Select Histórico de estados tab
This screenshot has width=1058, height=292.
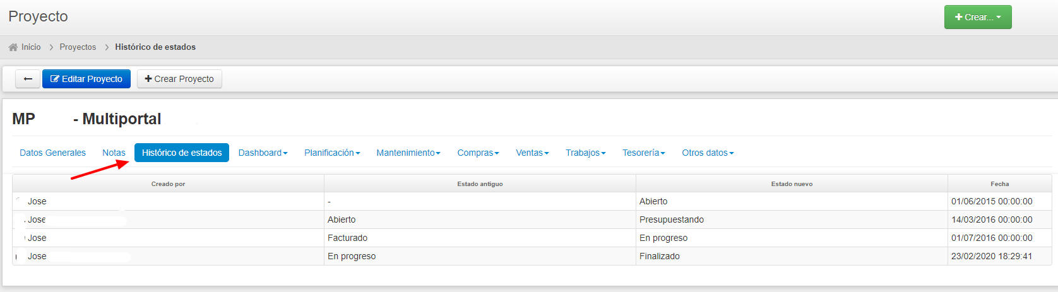[182, 153]
